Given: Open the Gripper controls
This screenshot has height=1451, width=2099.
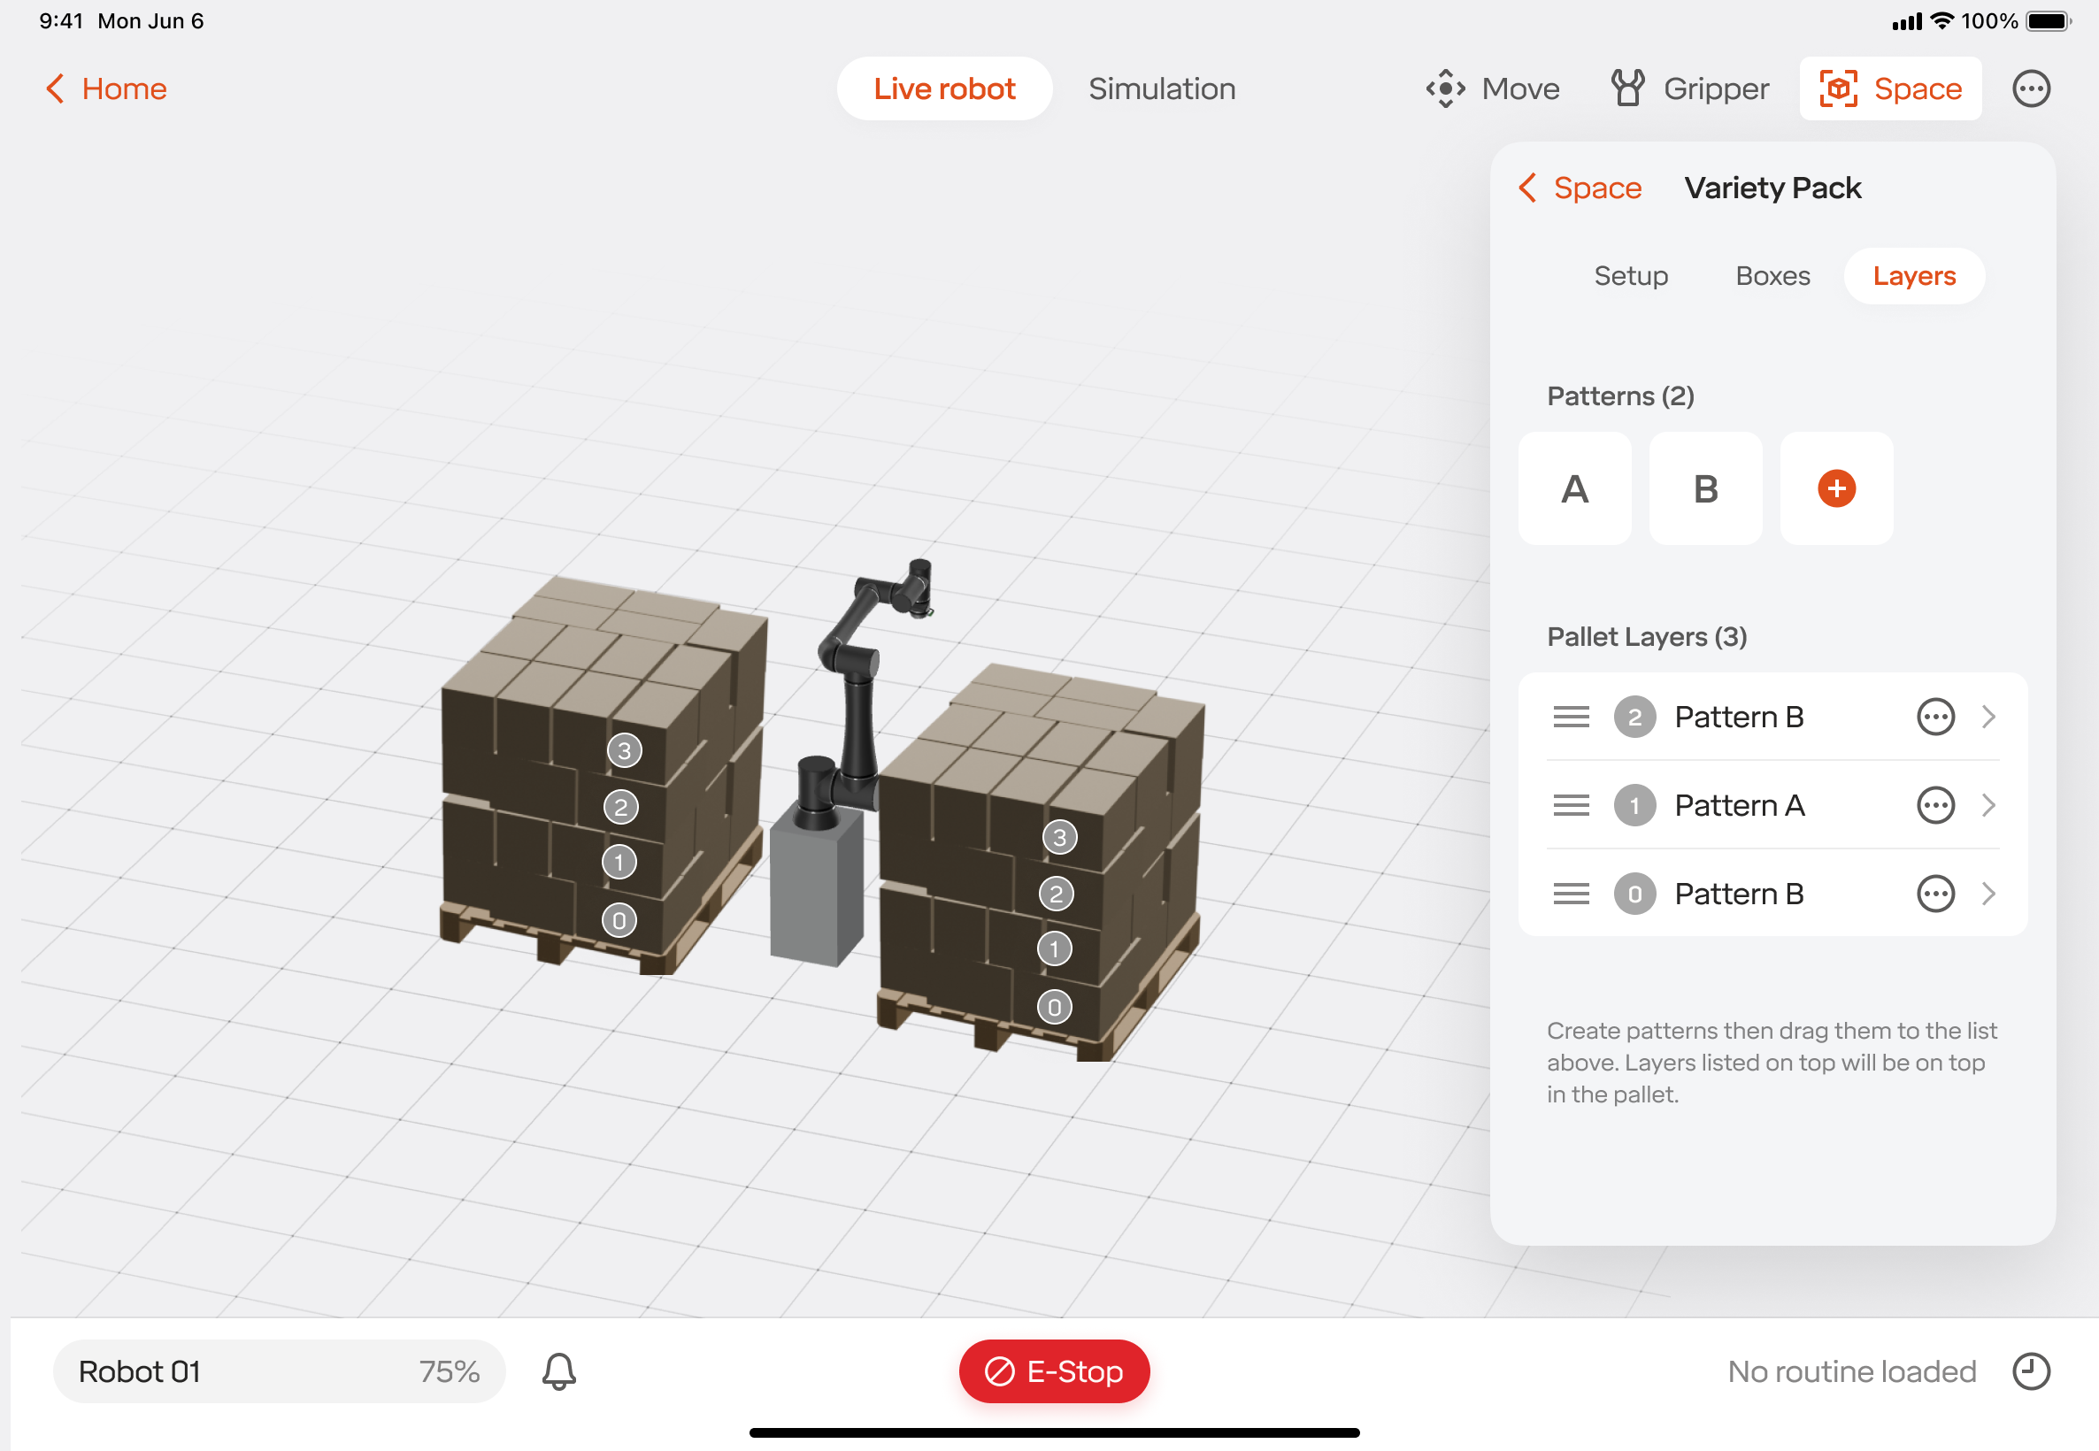Looking at the screenshot, I should tap(1690, 88).
